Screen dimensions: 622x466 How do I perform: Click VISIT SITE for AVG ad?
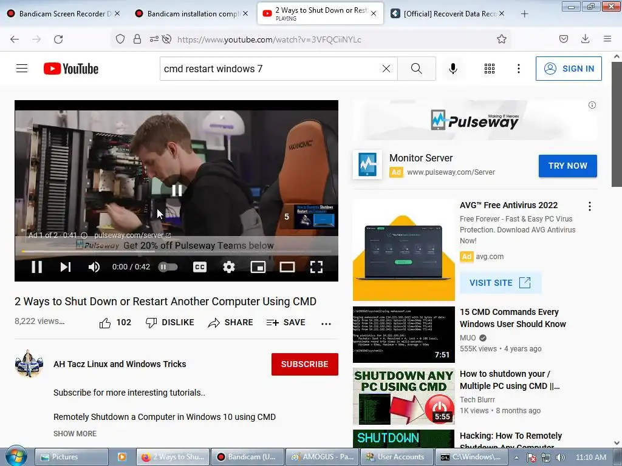(x=501, y=283)
